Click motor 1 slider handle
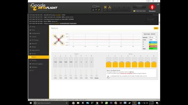Viewport: 188px width, 105px height. (55, 76)
